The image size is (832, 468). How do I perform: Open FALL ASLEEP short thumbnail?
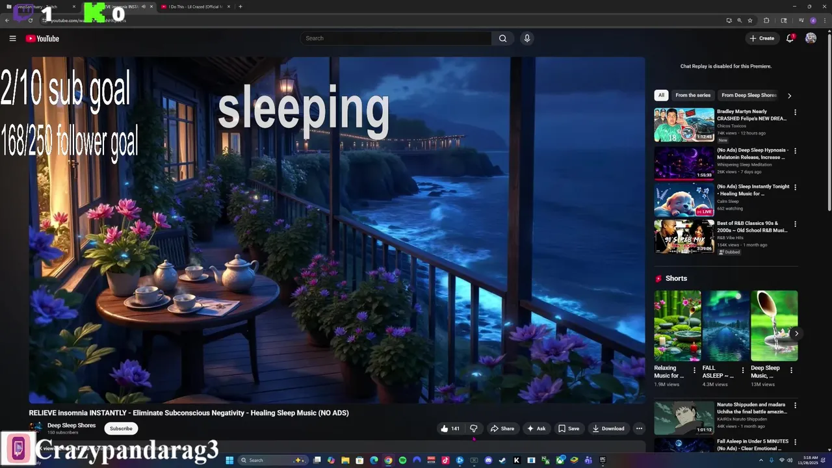click(726, 326)
